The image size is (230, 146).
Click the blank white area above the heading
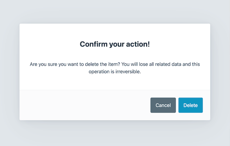[115, 31]
